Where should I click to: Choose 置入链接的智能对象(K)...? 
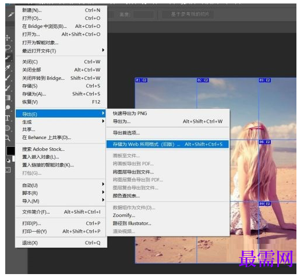(x=61, y=165)
